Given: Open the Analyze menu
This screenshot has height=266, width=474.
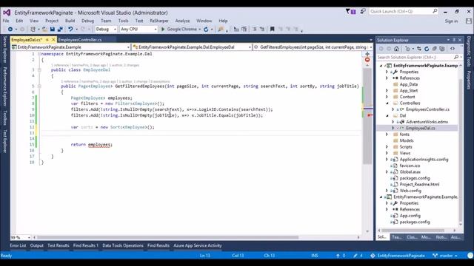Looking at the screenshot, I should click(x=182, y=21).
